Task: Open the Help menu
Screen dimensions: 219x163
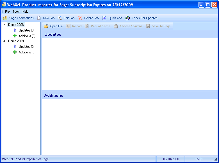Action: (x=26, y=12)
